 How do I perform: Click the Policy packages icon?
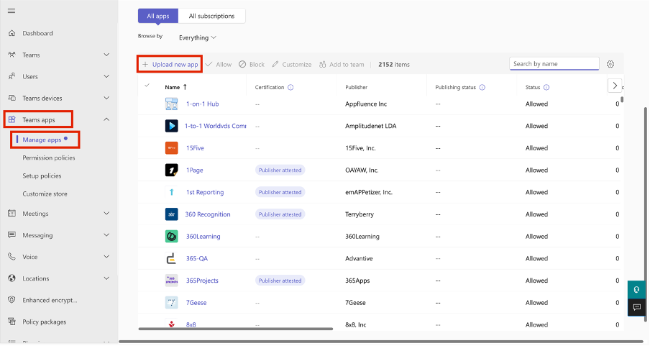pyautogui.click(x=12, y=322)
